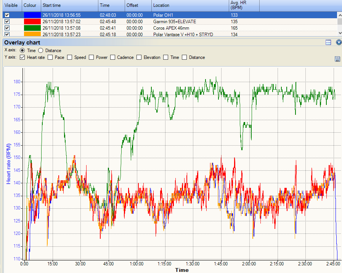Sort by the Location column header

(190, 5)
